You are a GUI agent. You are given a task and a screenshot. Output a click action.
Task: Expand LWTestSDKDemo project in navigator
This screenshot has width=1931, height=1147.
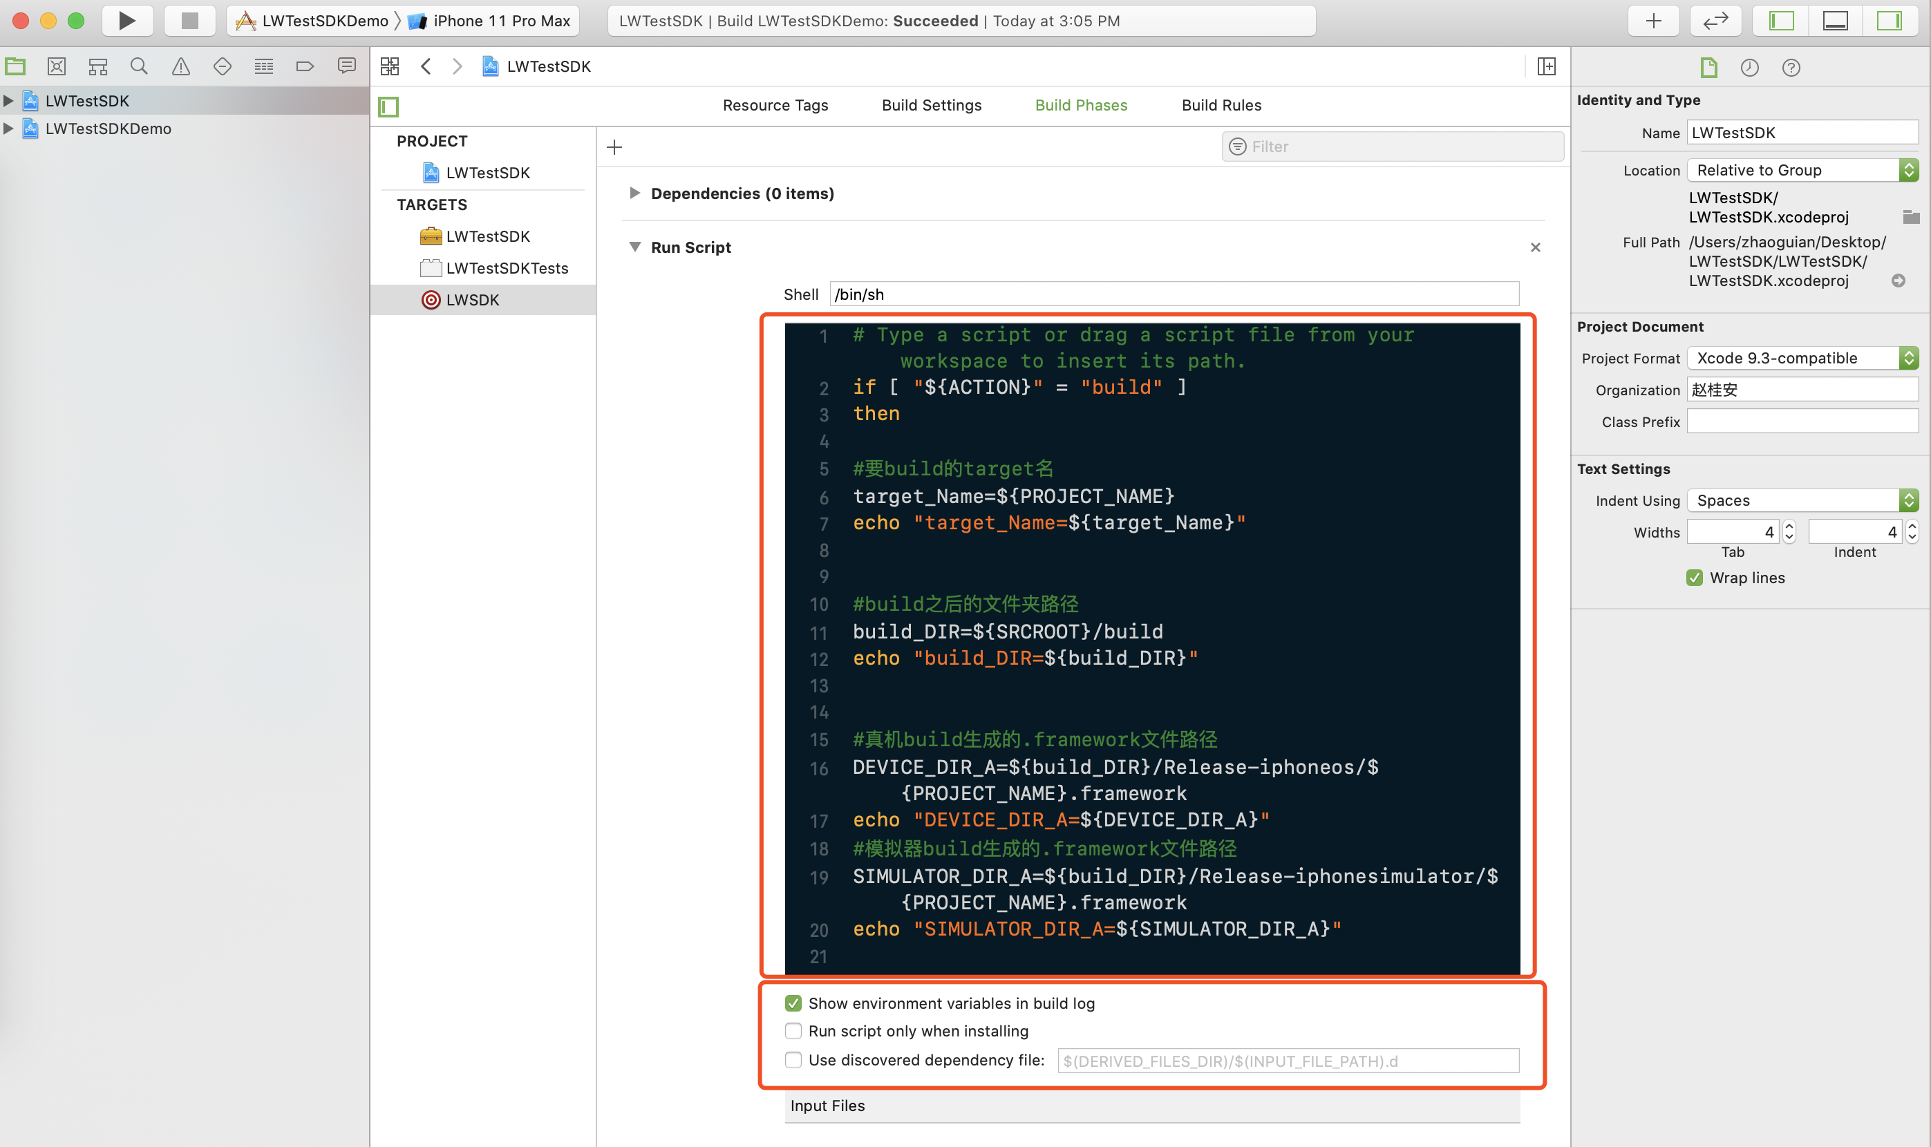point(8,129)
